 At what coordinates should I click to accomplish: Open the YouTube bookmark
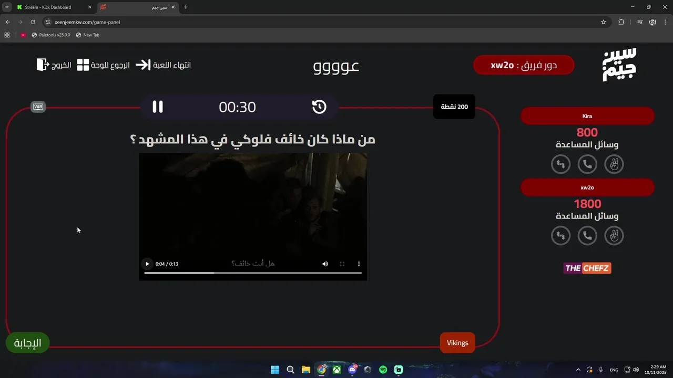(23, 35)
